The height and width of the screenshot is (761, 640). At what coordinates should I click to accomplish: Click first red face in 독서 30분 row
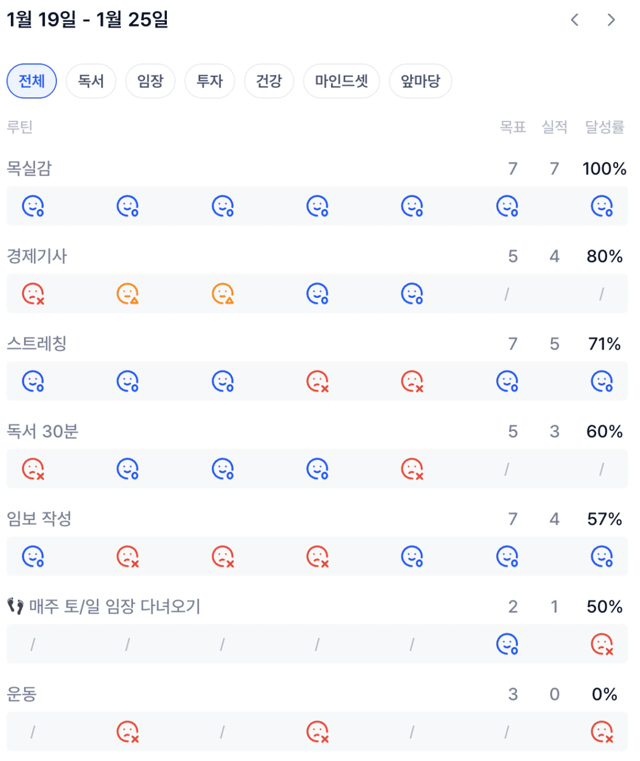33,469
